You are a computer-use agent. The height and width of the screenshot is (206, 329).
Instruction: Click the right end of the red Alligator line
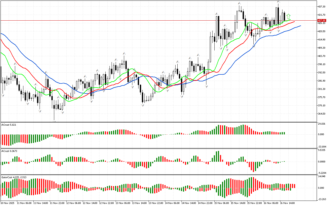click(294, 22)
